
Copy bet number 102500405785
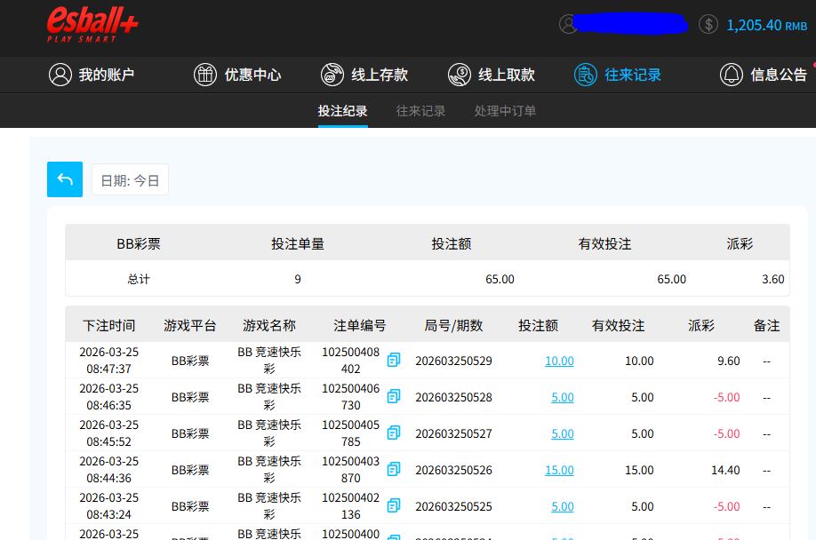[x=394, y=433]
